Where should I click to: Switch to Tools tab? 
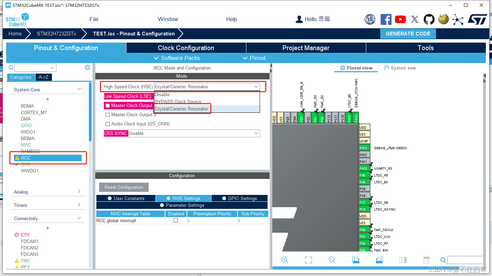(x=426, y=48)
